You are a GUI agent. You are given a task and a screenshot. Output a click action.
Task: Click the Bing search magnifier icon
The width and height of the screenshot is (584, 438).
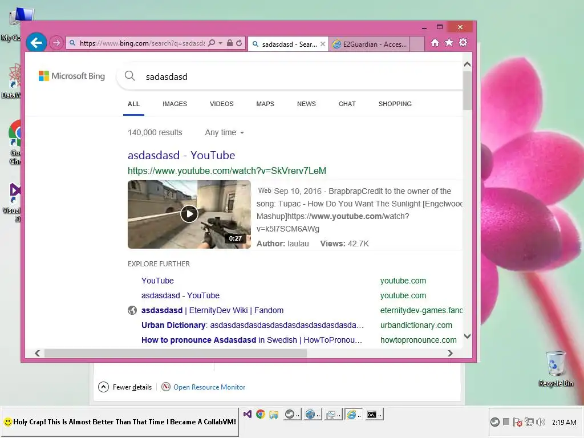(129, 76)
